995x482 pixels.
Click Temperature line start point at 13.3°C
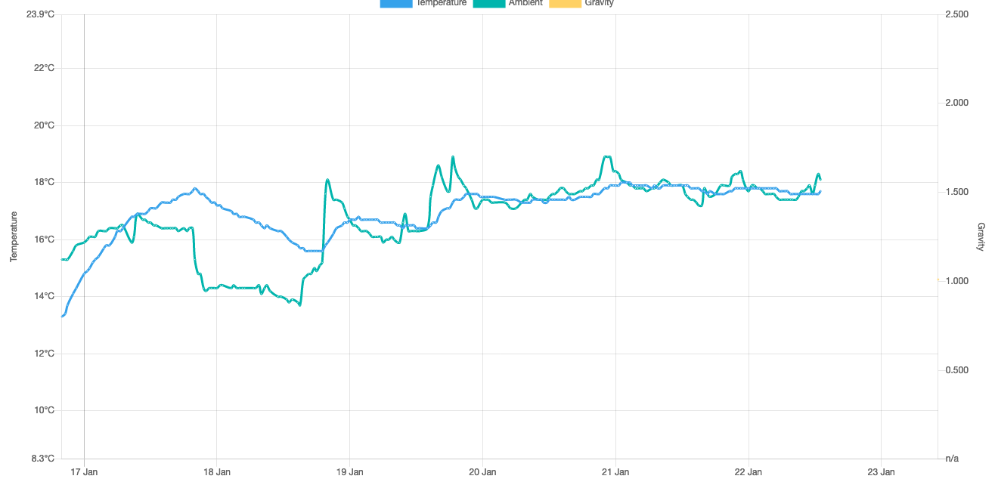(x=62, y=316)
